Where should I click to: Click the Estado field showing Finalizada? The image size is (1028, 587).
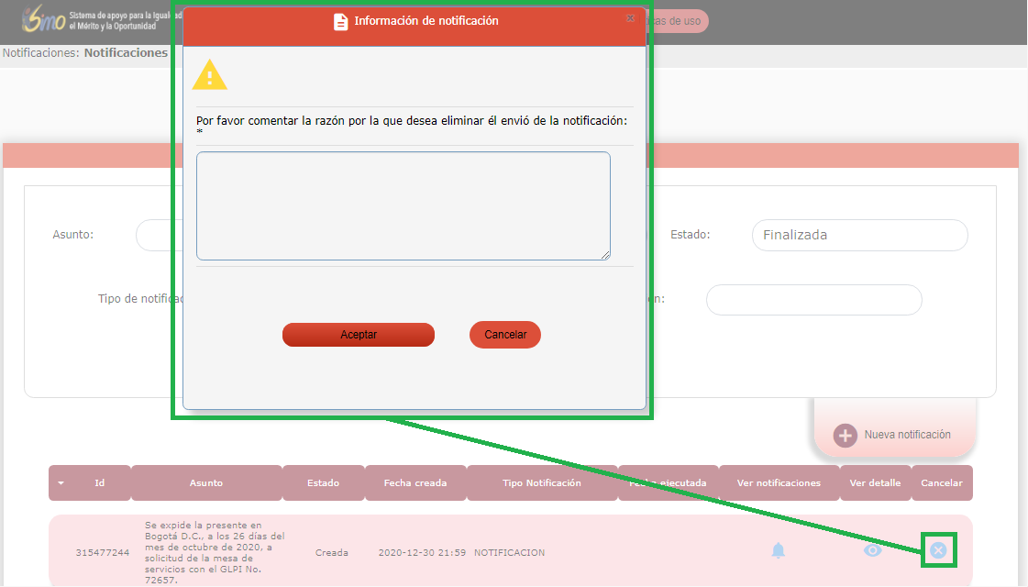859,235
